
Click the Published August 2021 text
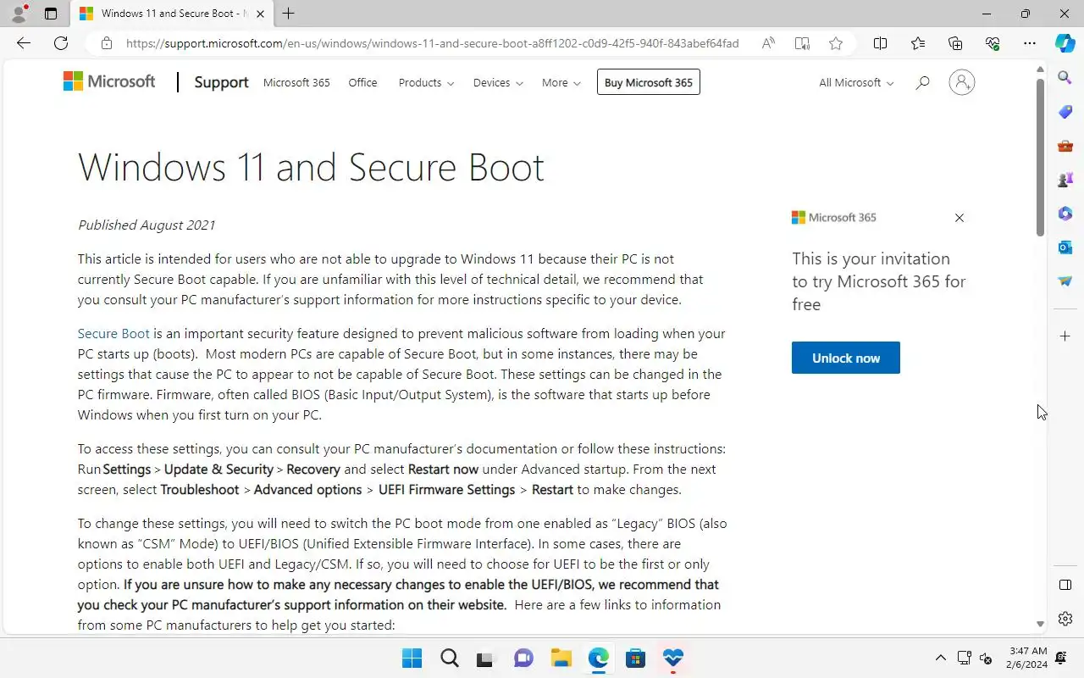pyautogui.click(x=147, y=225)
